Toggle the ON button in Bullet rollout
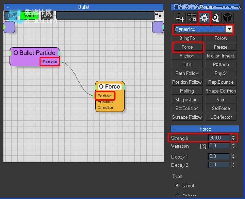The image size is (245, 199). pos(11,15)
